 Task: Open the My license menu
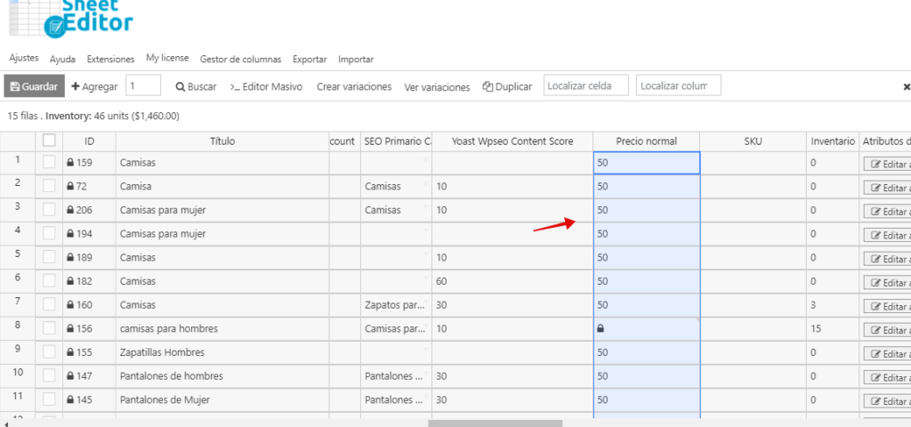click(167, 58)
